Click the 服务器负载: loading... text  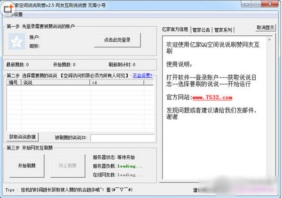click(x=117, y=166)
